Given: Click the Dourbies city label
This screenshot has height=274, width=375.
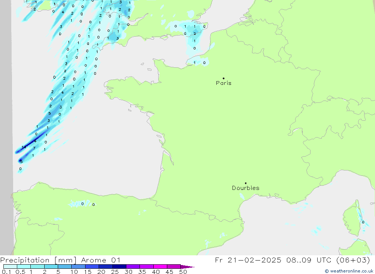Looking at the screenshot, I should [x=246, y=188].
